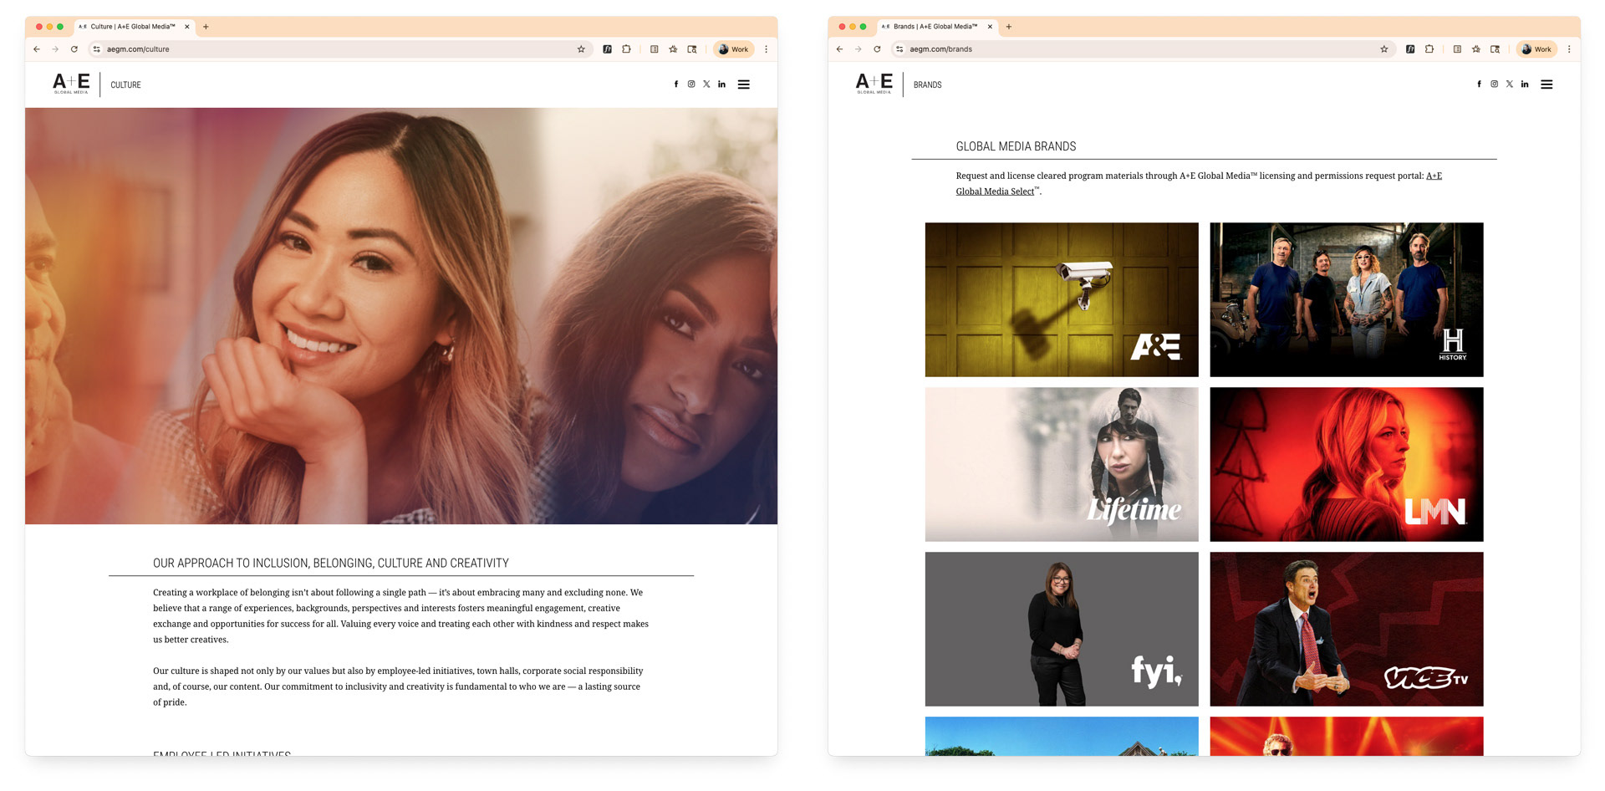Screen dimensions: 1605x791
Task: Go forward in the Brands browser window
Action: pyautogui.click(x=858, y=49)
